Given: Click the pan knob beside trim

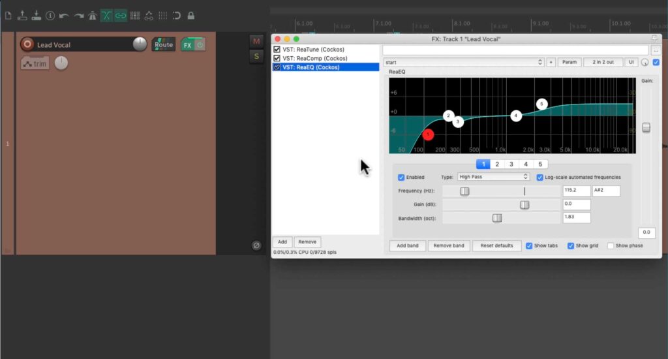Looking at the screenshot, I should (x=61, y=63).
